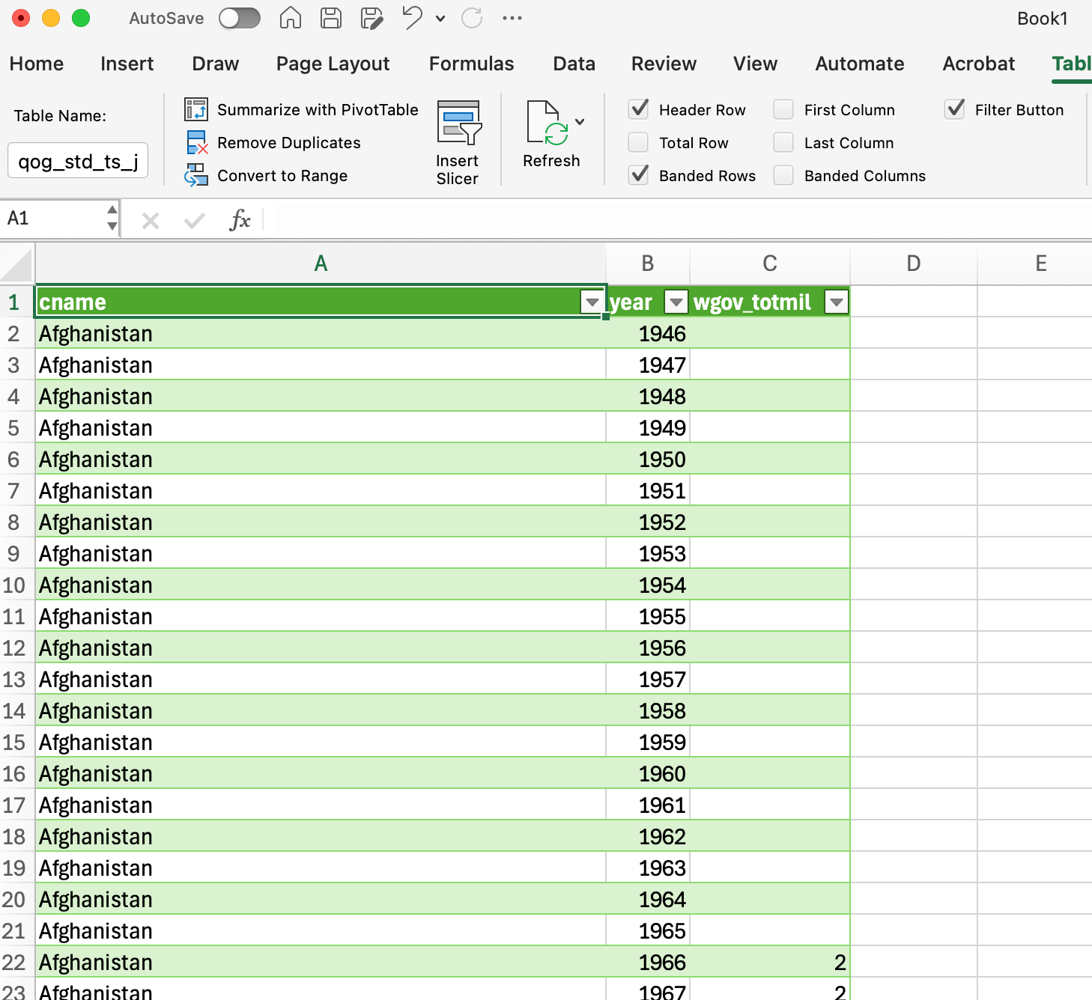The width and height of the screenshot is (1092, 1000).
Task: Enable the Last Column checkbox
Action: click(783, 142)
